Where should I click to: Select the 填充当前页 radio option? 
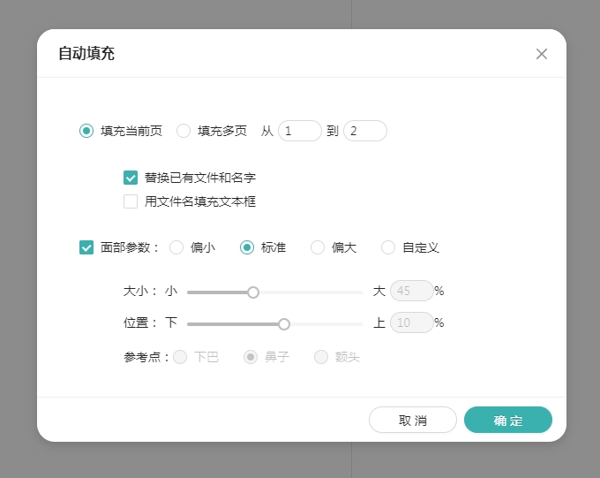pyautogui.click(x=86, y=131)
